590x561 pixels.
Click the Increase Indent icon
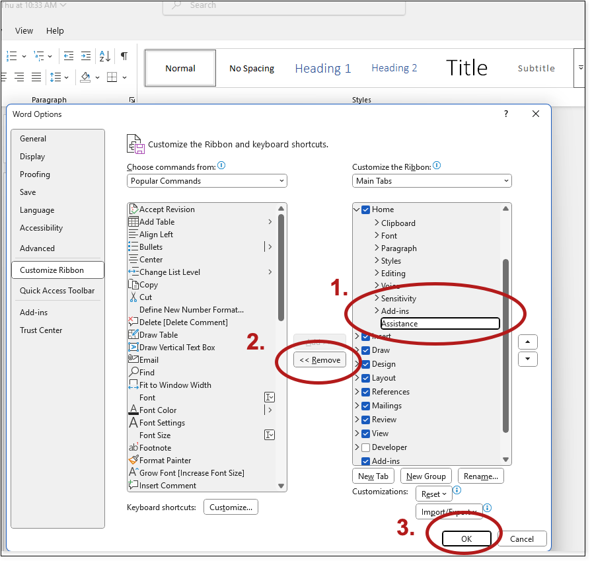[86, 56]
